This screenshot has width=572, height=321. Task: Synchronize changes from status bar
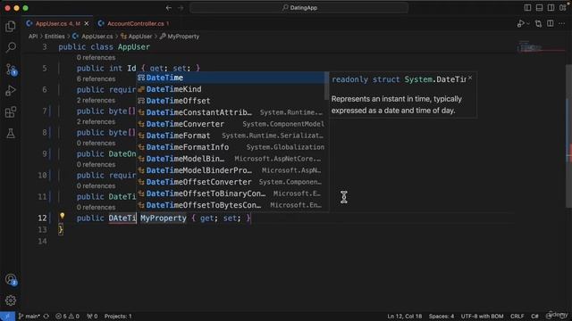(46, 317)
